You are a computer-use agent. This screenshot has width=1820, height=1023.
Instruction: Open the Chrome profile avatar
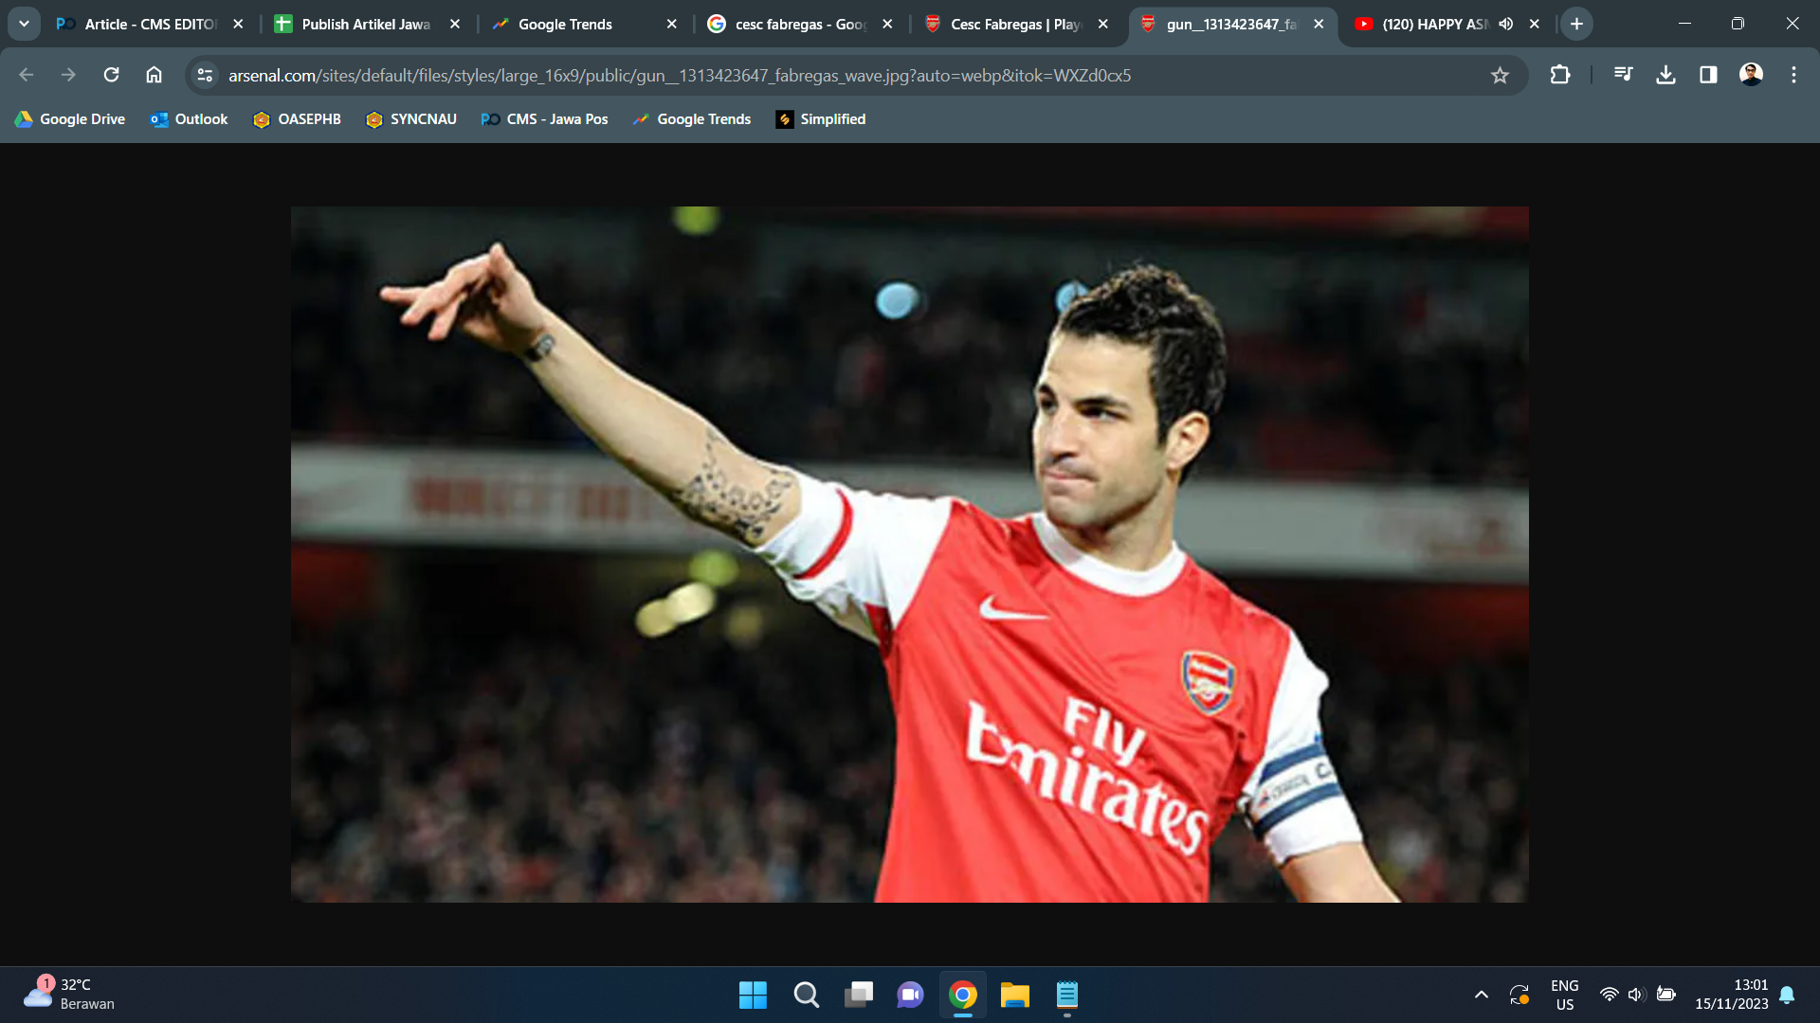(1751, 75)
